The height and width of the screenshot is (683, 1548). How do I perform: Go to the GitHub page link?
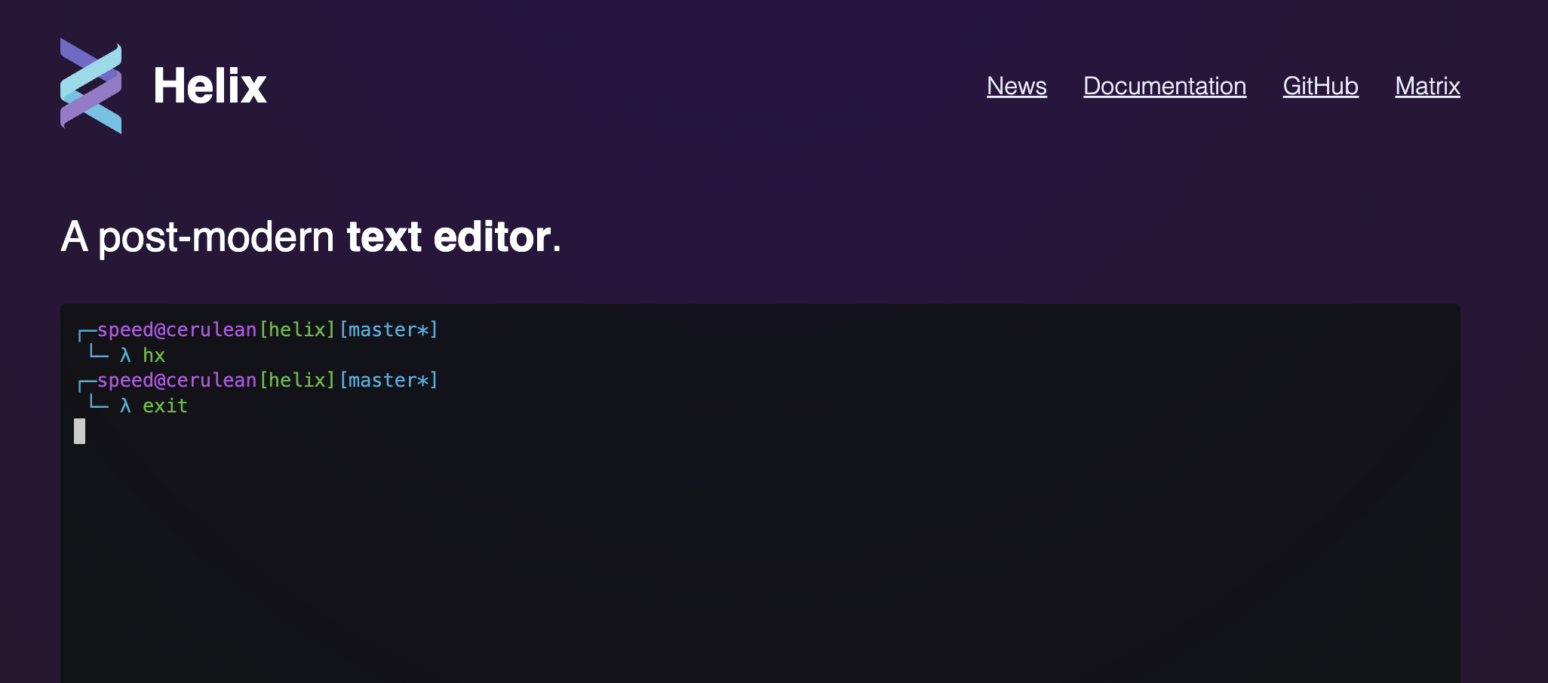click(1320, 86)
